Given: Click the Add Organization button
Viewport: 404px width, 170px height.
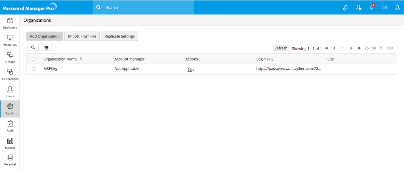Looking at the screenshot, I should click(x=45, y=36).
